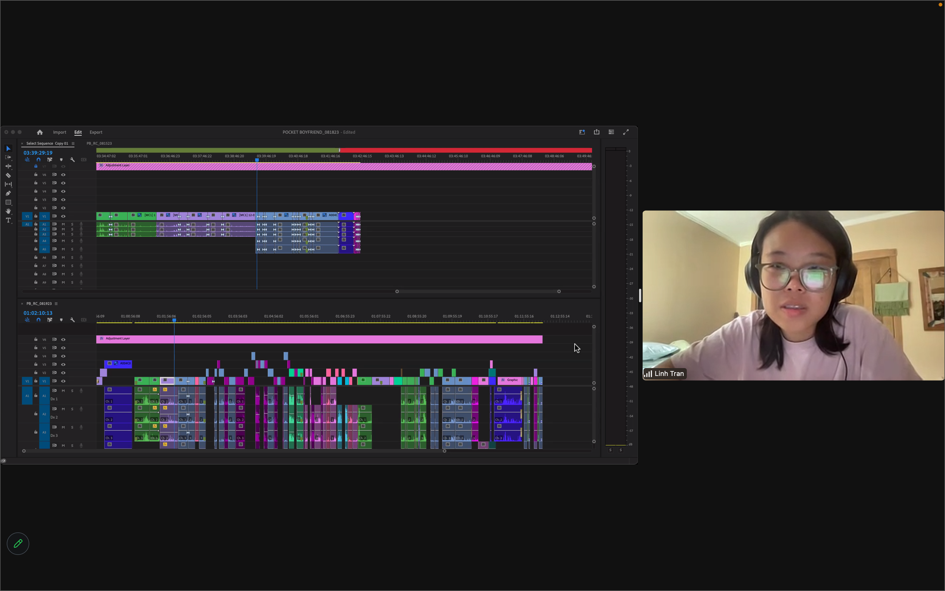
Task: Click the Import header button
Action: click(x=59, y=132)
